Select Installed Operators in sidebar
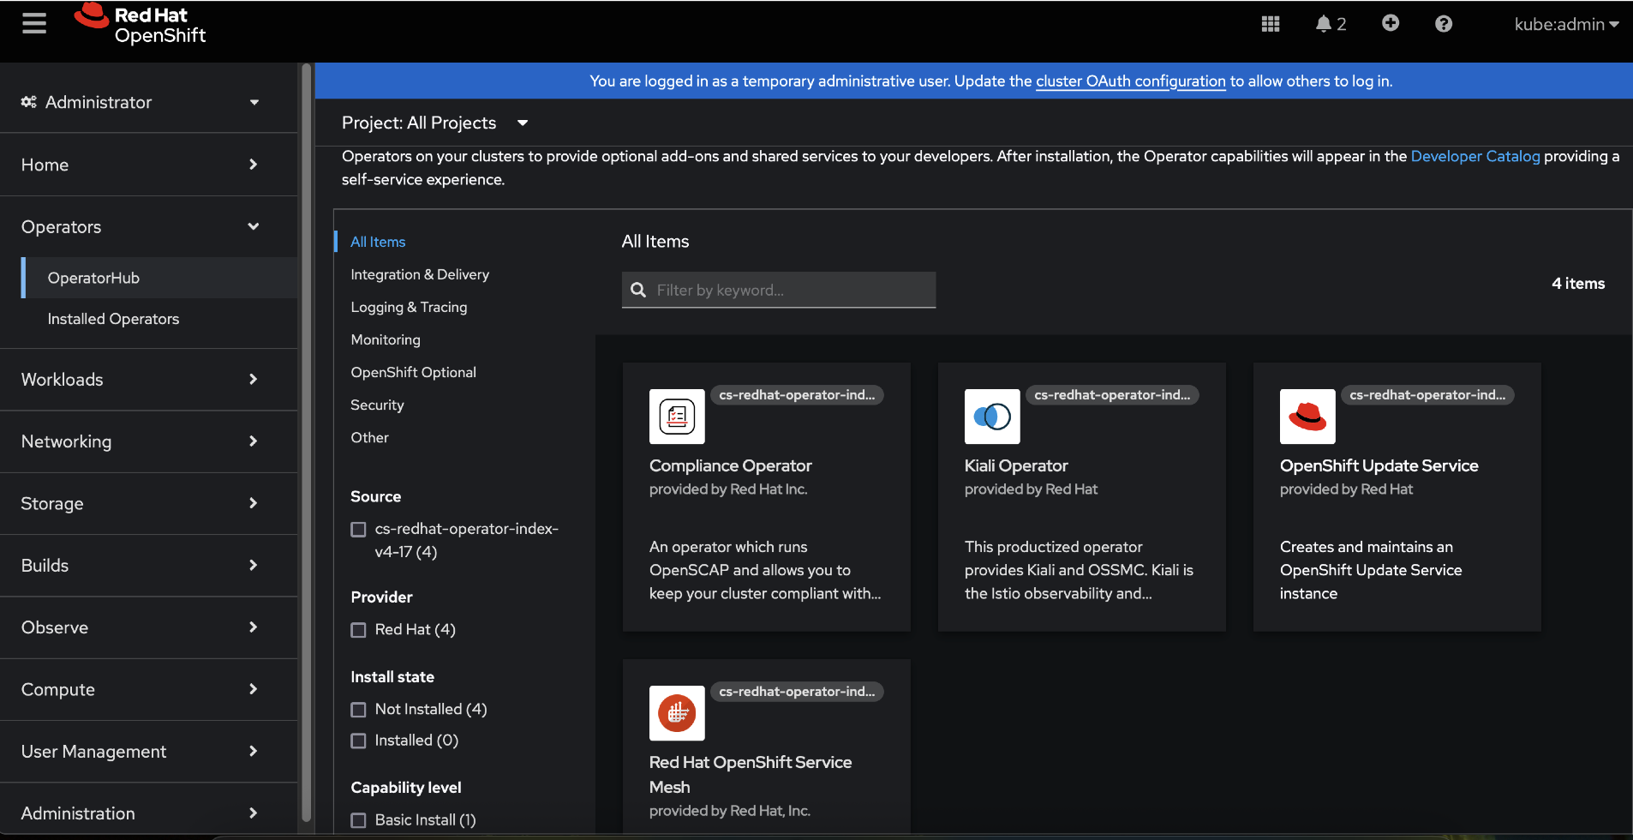The image size is (1633, 840). pos(113,319)
